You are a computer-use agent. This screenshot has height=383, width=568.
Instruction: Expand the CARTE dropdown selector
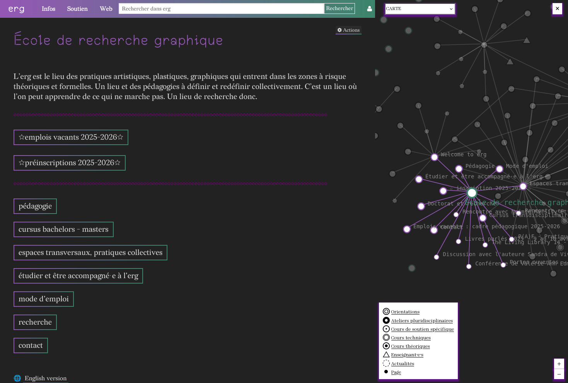coord(420,9)
